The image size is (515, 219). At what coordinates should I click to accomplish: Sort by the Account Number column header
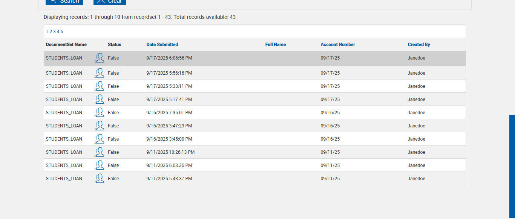point(338,44)
